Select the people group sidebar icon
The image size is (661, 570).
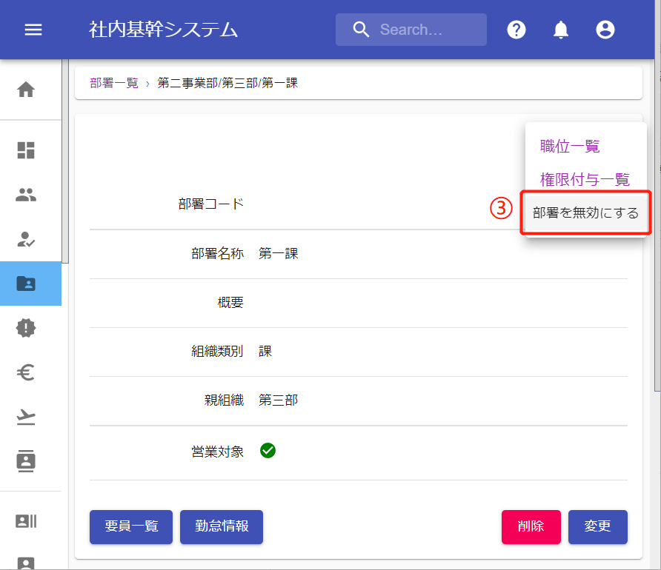click(26, 195)
